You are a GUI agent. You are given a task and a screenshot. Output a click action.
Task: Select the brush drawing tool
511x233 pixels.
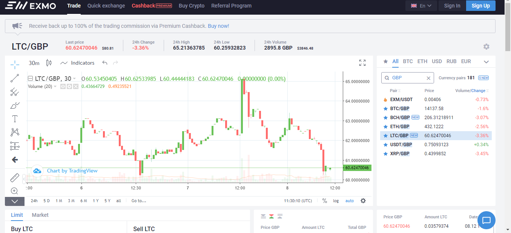coord(15,105)
